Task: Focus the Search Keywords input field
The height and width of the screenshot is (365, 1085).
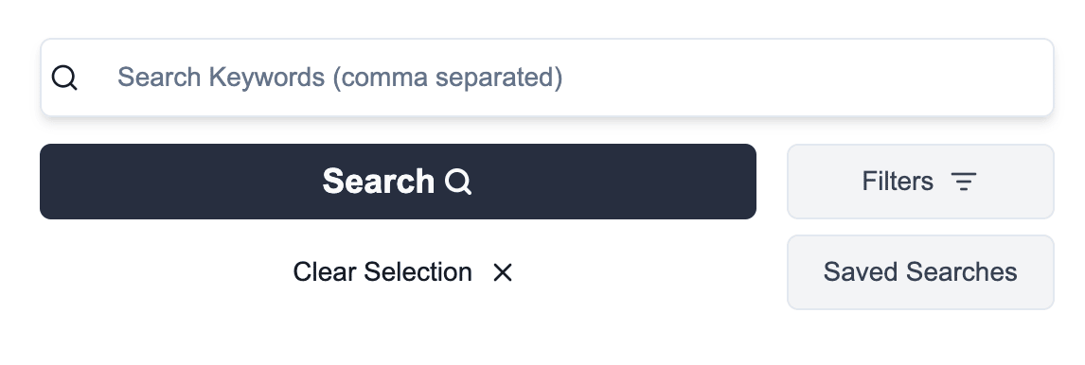Action: click(x=546, y=78)
